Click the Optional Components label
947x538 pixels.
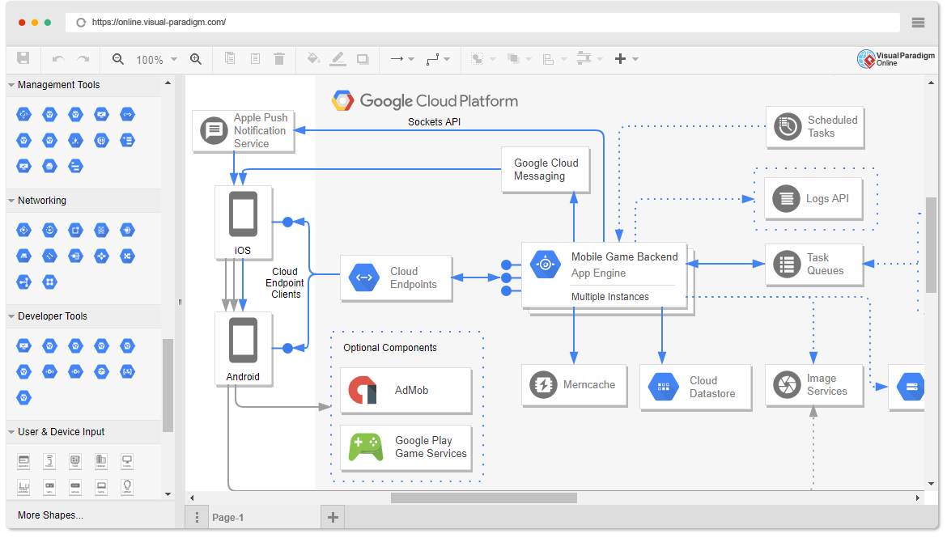[x=390, y=348]
